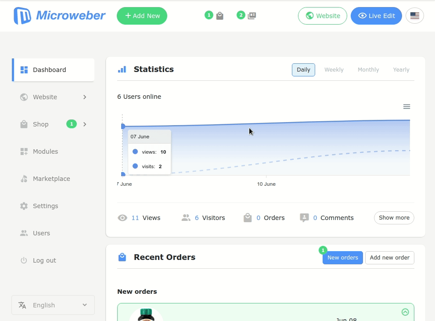Click the translate icon in language selector

[22, 305]
